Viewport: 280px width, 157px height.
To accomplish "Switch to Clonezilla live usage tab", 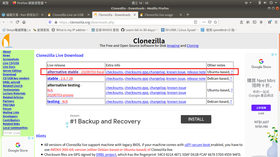I will coord(159,15).
